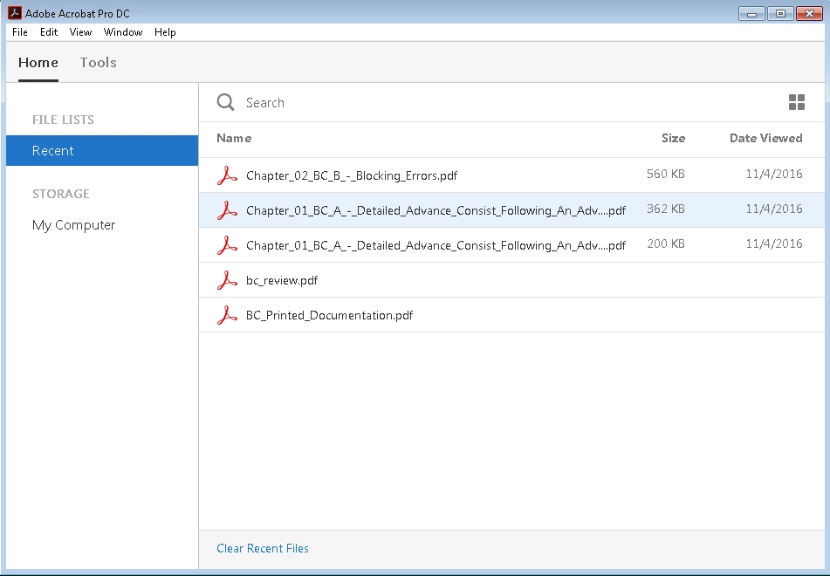Viewport: 830px width, 576px height.
Task: Select BC_Printed_Documentation.pdf file
Action: [x=329, y=316]
